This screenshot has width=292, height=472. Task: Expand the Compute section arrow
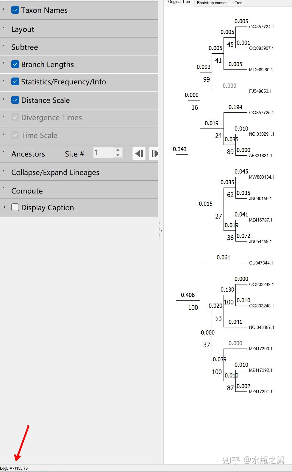pos(4,188)
